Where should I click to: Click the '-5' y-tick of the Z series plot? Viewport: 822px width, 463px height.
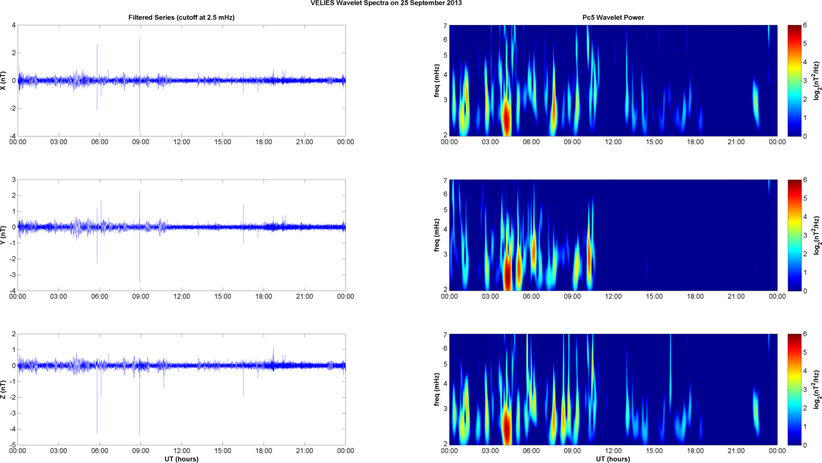pyautogui.click(x=12, y=445)
